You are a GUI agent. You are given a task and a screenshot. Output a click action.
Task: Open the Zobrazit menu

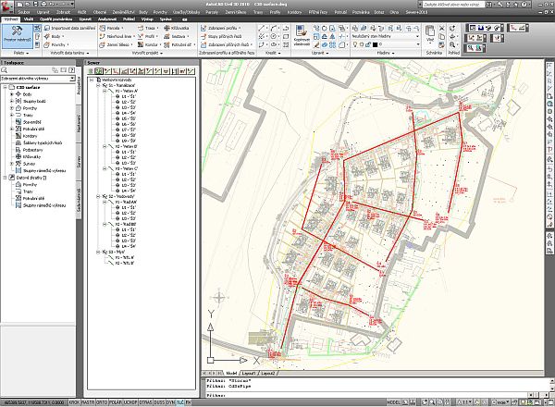pos(63,12)
